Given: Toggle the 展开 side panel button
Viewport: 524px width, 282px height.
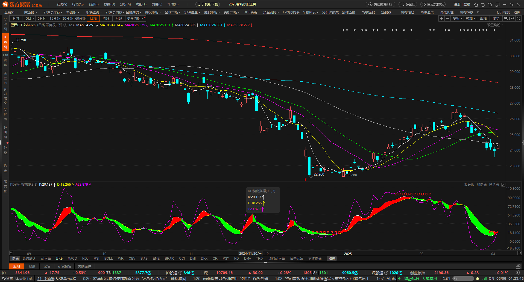Looking at the screenshot, I should [x=508, y=19].
